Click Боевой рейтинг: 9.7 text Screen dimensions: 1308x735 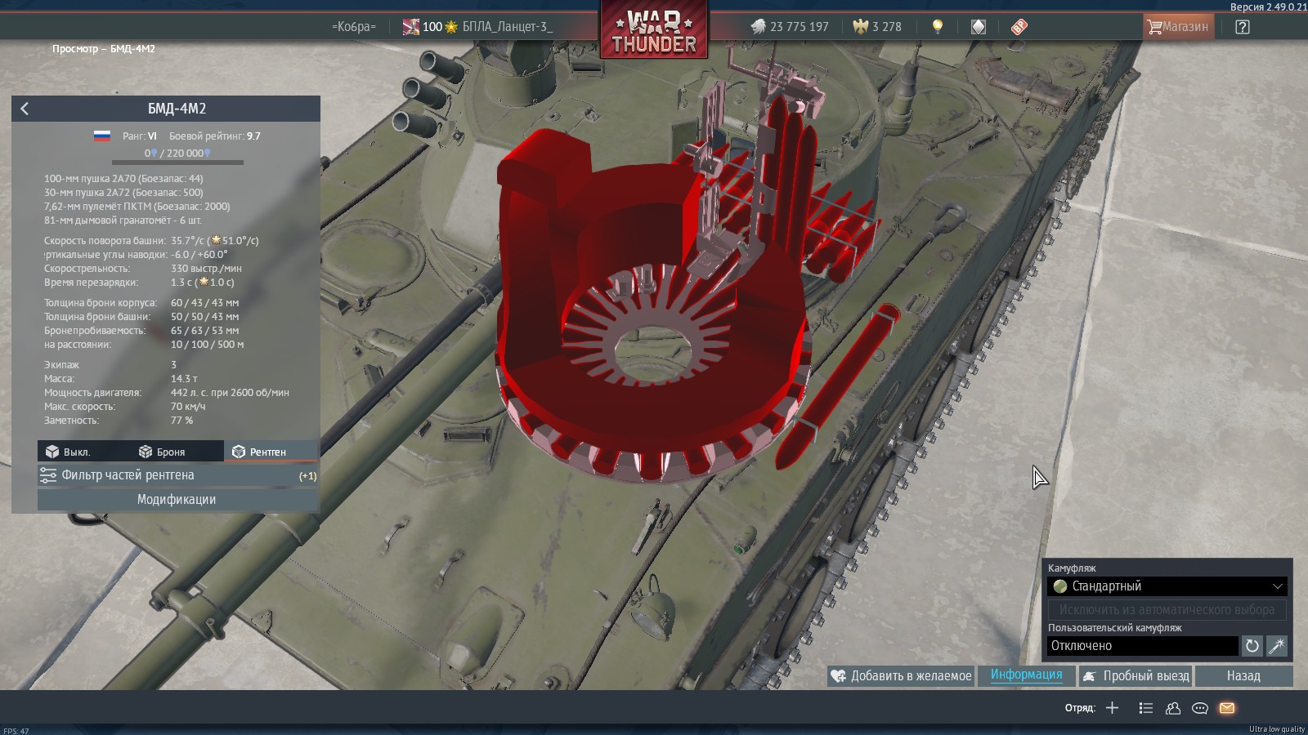pos(215,136)
